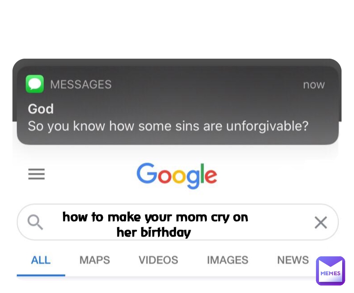Tap inside the search input field
The height and width of the screenshot is (293, 354).
click(x=154, y=222)
